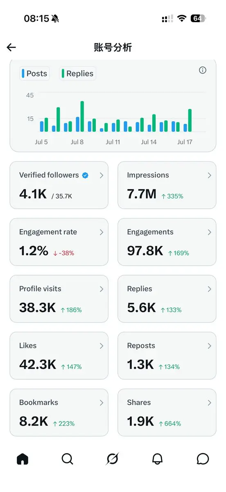Open the chart info icon
The width and height of the screenshot is (226, 492).
(203, 70)
